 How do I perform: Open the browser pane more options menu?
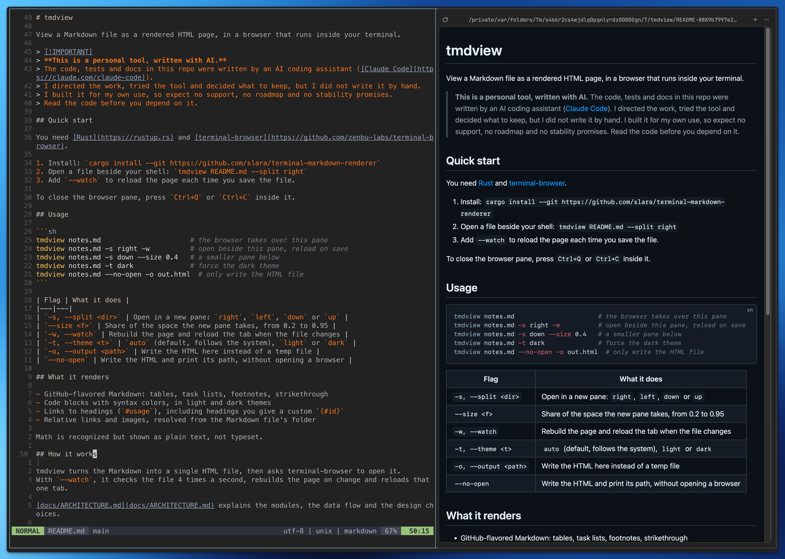[767, 20]
